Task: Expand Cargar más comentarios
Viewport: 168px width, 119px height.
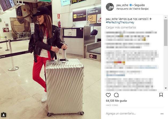Action: [x=121, y=27]
